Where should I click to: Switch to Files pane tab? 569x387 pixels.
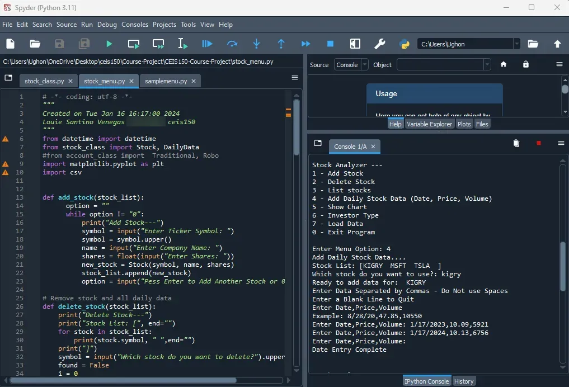tap(482, 124)
